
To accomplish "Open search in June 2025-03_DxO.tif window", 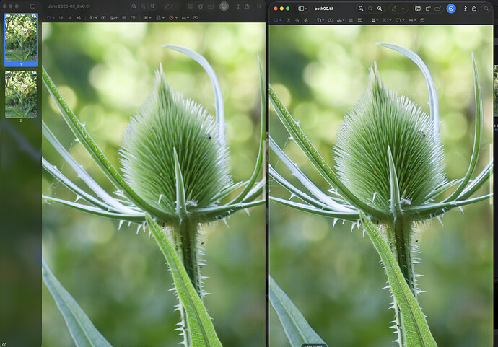I will click(259, 6).
